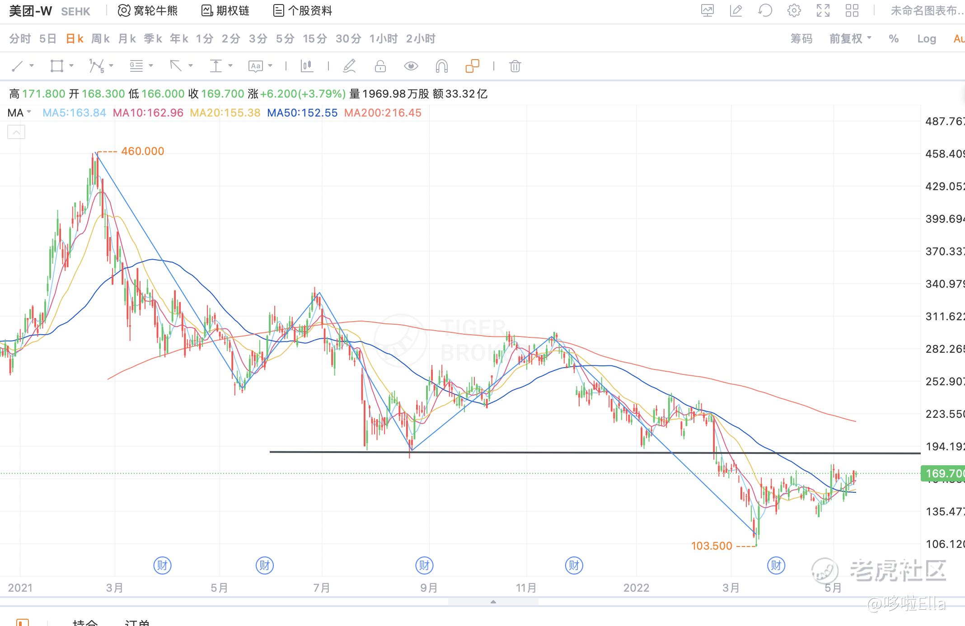Expand the wave pattern tool dropdown
965x626 pixels.
[x=111, y=66]
